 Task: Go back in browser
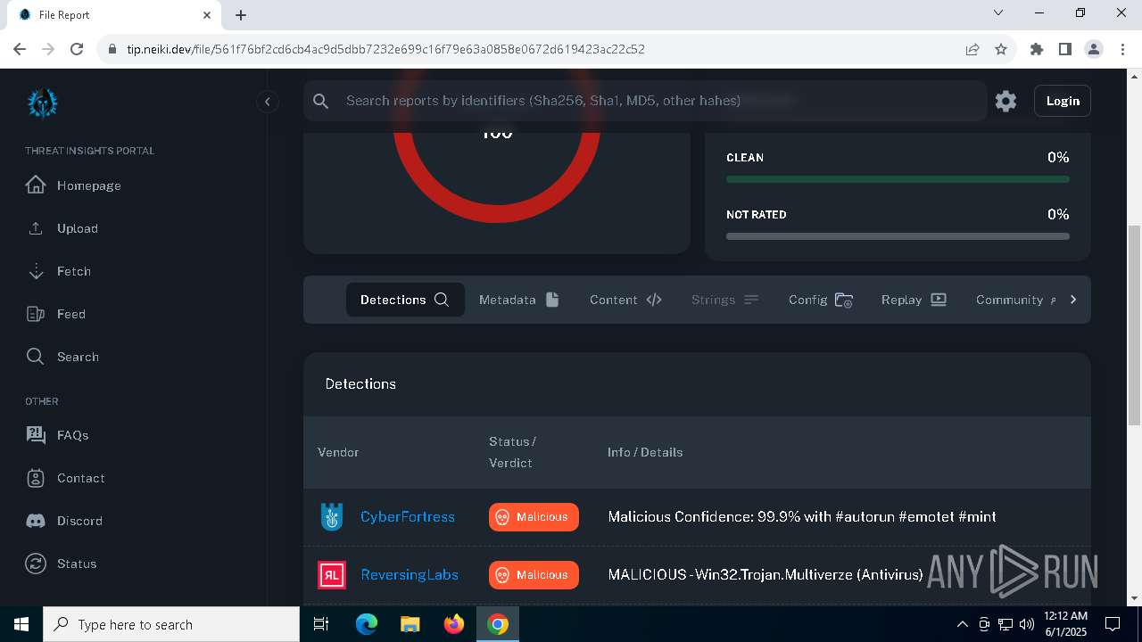coord(20,49)
